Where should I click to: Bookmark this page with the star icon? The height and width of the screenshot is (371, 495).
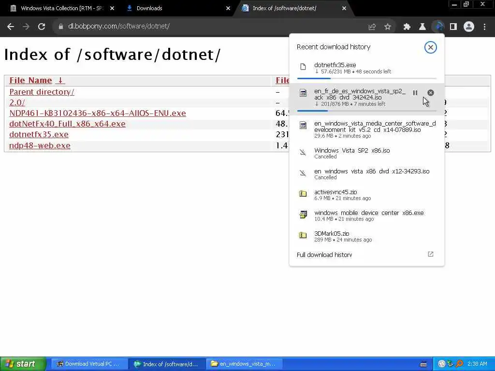pyautogui.click(x=388, y=27)
